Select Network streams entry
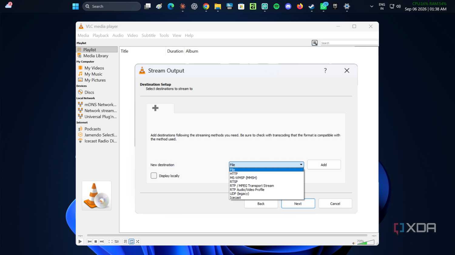This screenshot has width=455, height=255. click(x=97, y=111)
